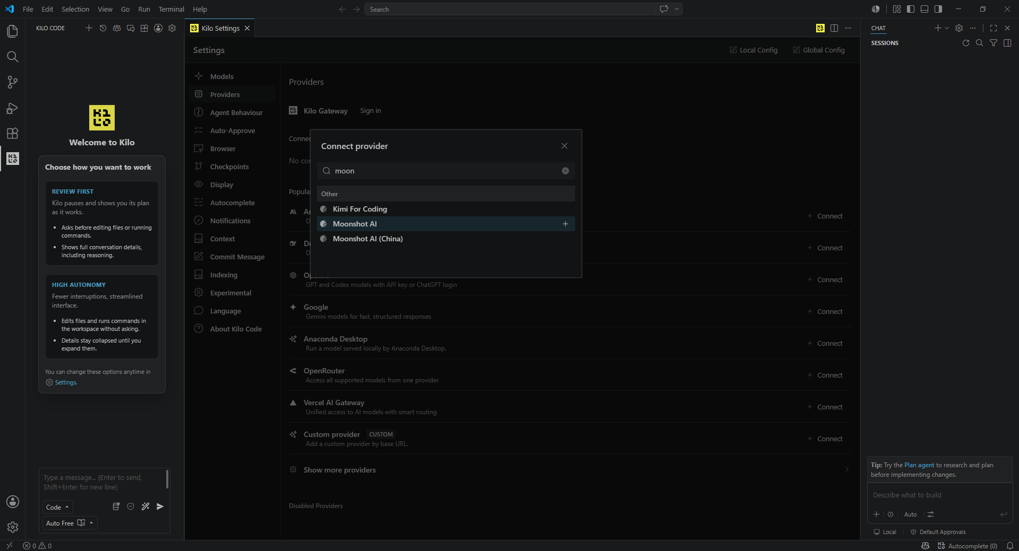This screenshot has width=1019, height=551.
Task: Open Kilo Code settings gear in sidebar header
Action: click(172, 28)
